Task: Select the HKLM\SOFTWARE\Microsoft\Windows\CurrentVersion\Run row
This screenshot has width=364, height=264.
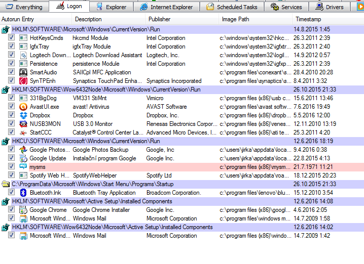Action: pos(182,29)
